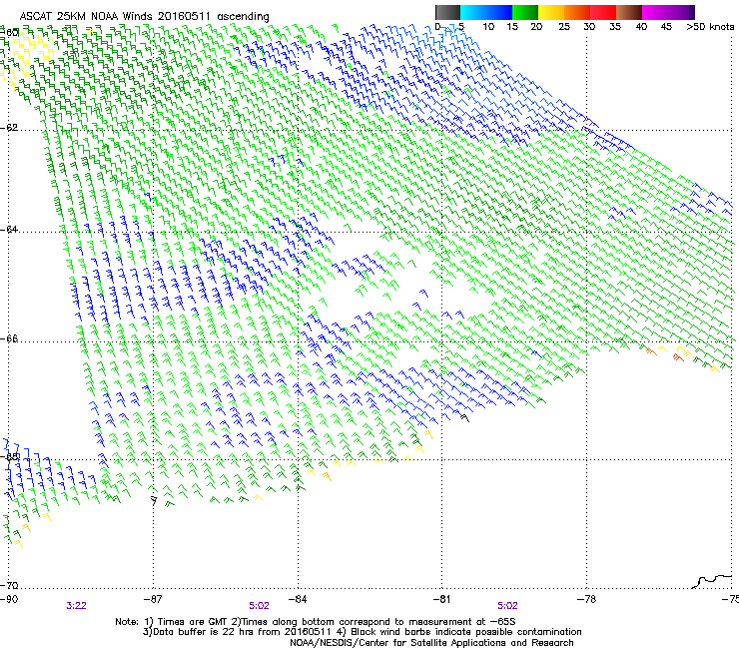Click the black contaminated barb near -81
This screenshot has height=649, width=739.
465,417
